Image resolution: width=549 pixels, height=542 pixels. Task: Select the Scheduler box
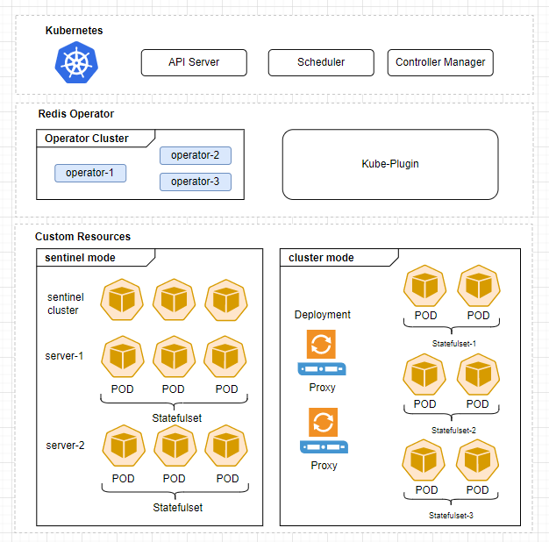pos(321,62)
